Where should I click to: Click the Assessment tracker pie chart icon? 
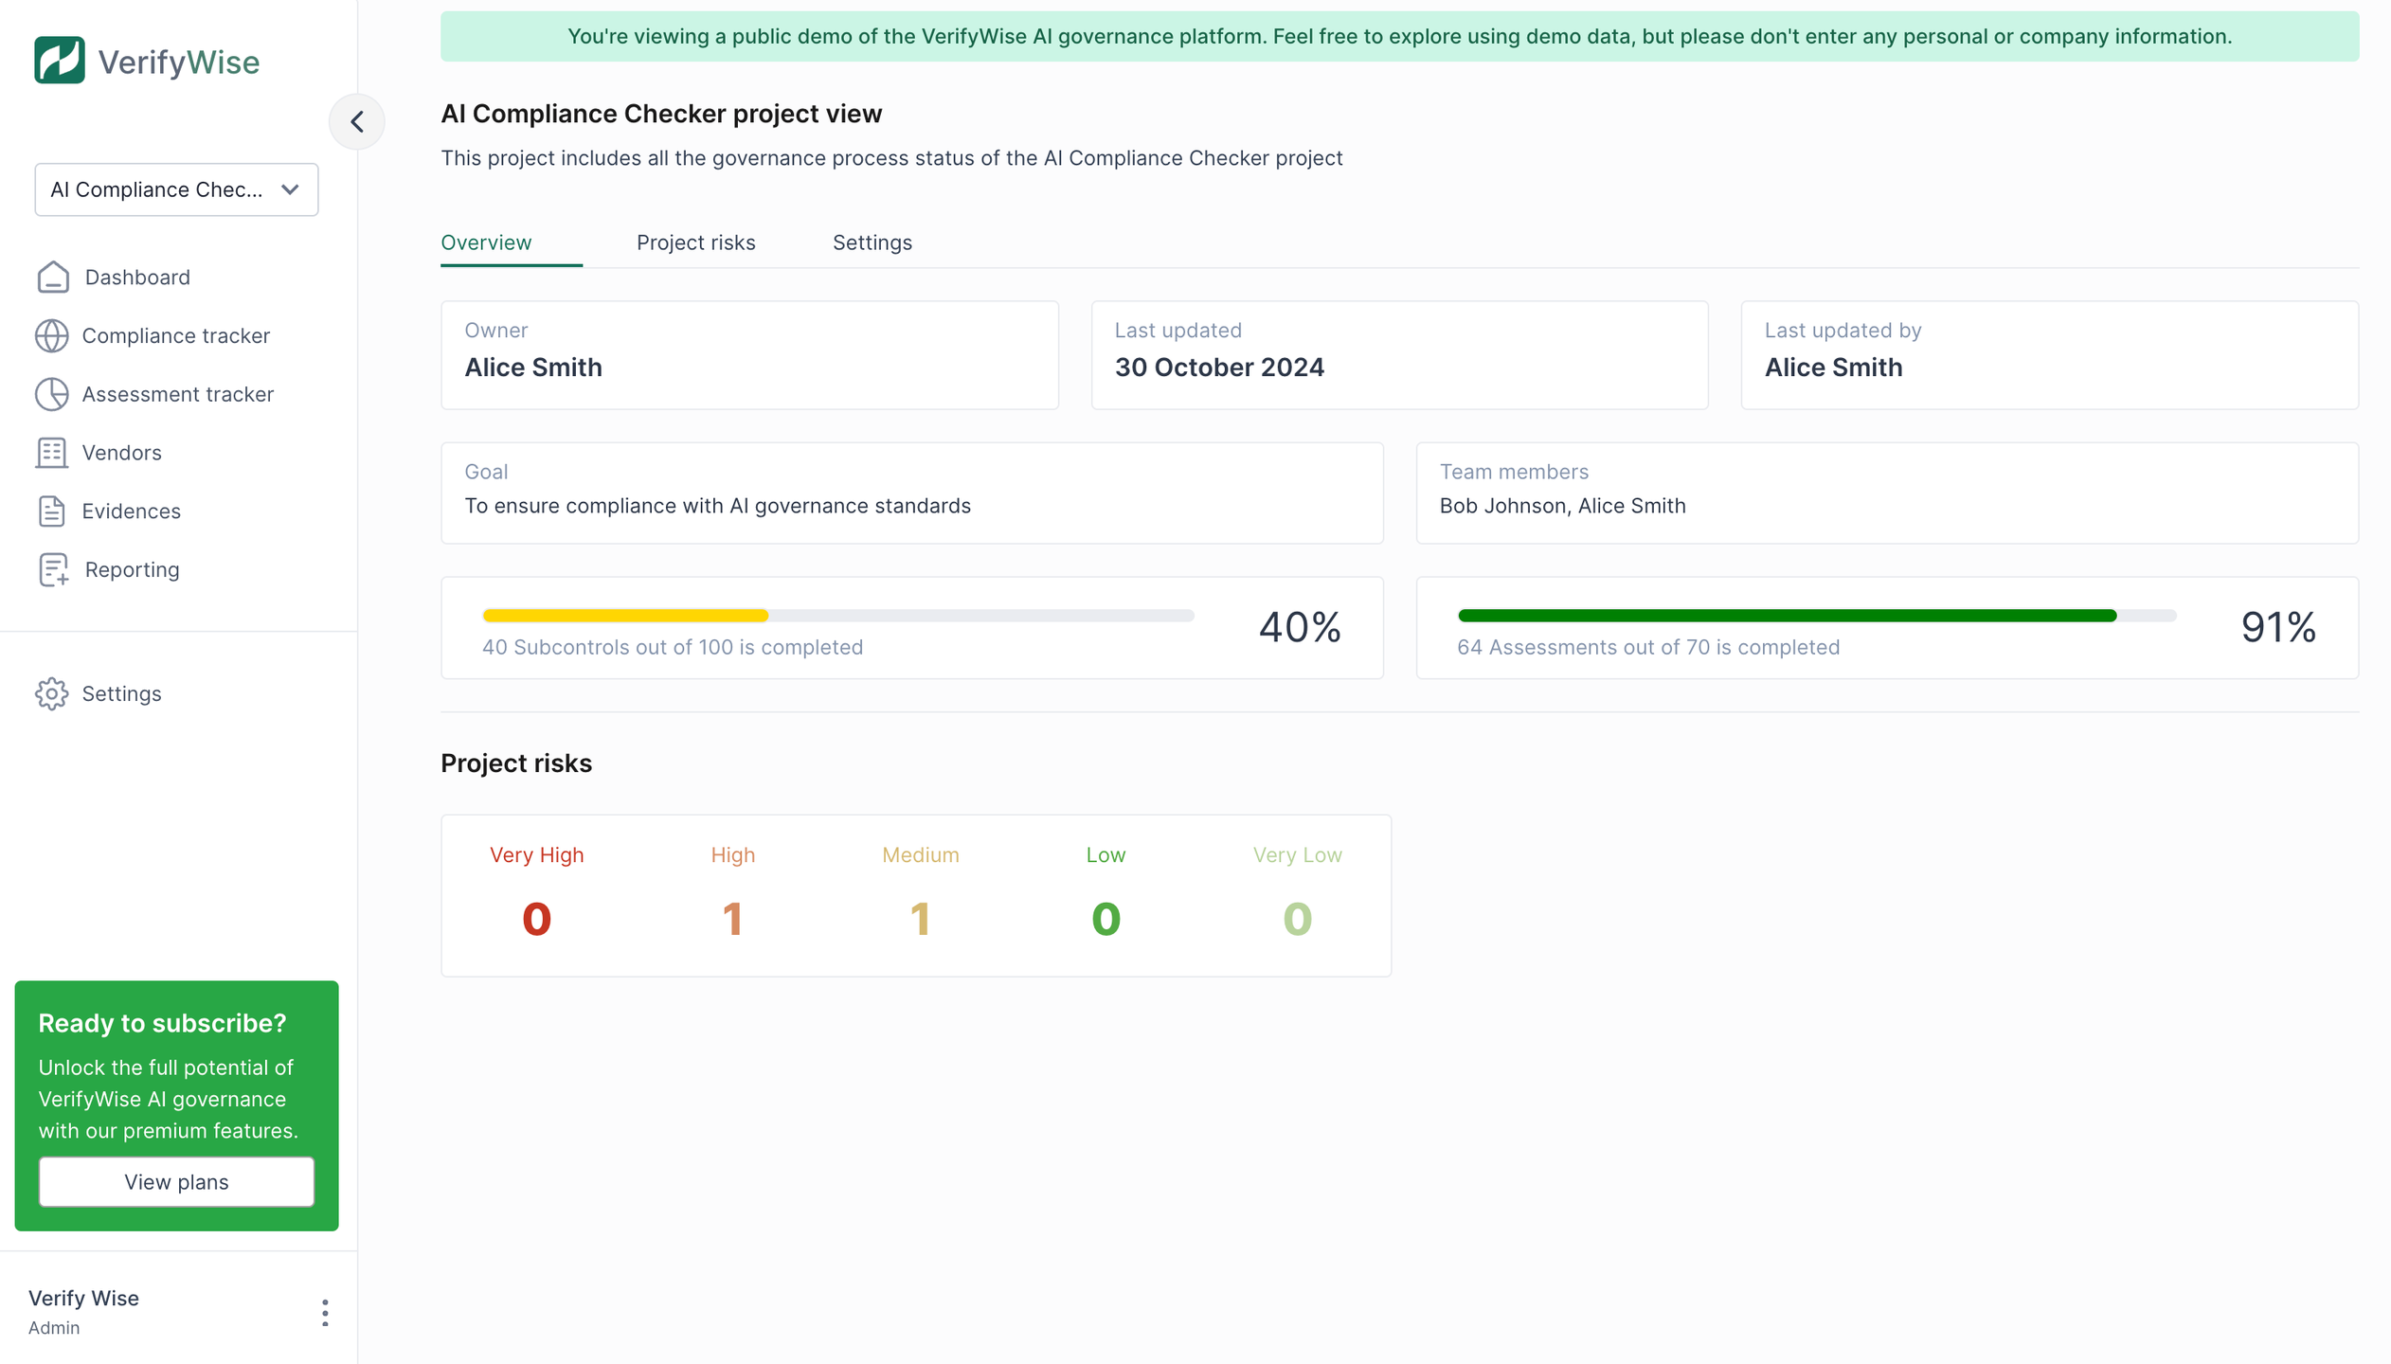coord(52,394)
